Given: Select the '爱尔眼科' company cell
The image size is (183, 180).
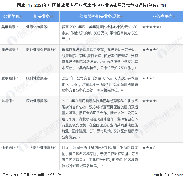Looking at the screenshot, I should point(8,78).
